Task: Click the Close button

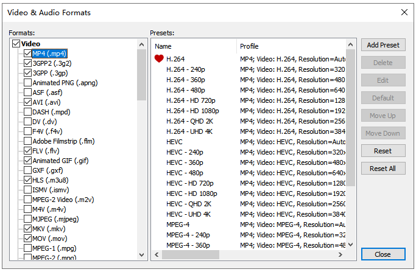Action: [383, 254]
